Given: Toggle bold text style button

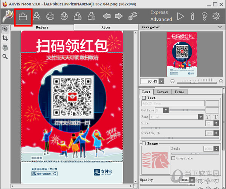Looking at the screenshot, I should coord(215,117).
